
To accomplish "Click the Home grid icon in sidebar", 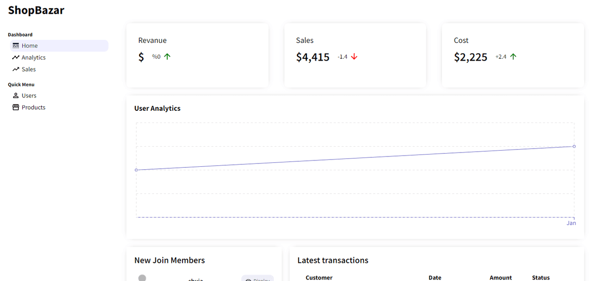I will coord(16,46).
